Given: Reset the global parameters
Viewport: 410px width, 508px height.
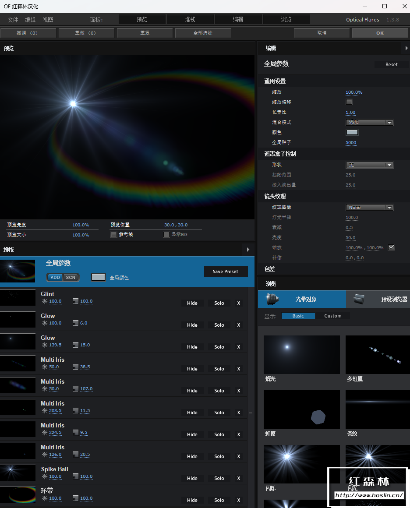Looking at the screenshot, I should (x=391, y=64).
